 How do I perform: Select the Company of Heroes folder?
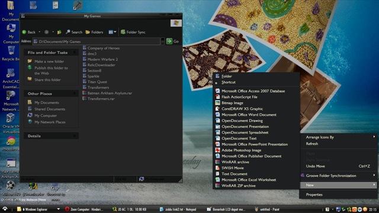coord(101,48)
